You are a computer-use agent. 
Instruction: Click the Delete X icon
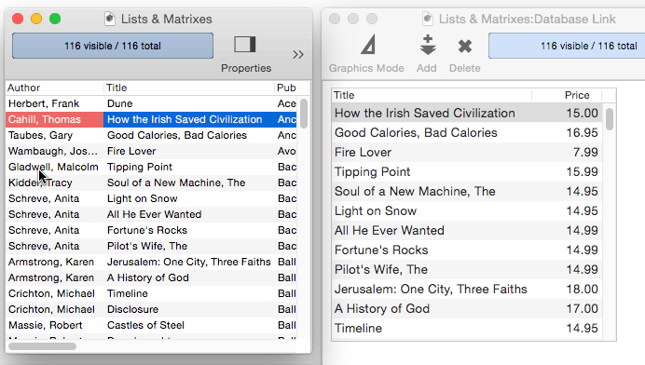tap(465, 46)
